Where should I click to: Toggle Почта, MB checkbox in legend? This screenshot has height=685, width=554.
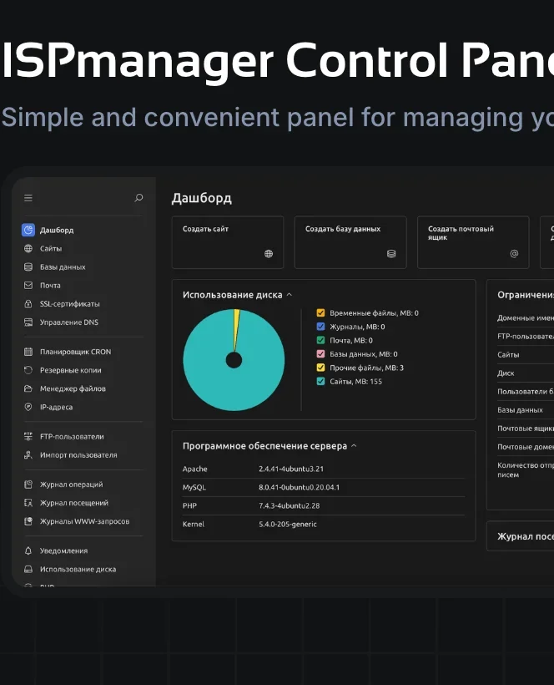[320, 340]
